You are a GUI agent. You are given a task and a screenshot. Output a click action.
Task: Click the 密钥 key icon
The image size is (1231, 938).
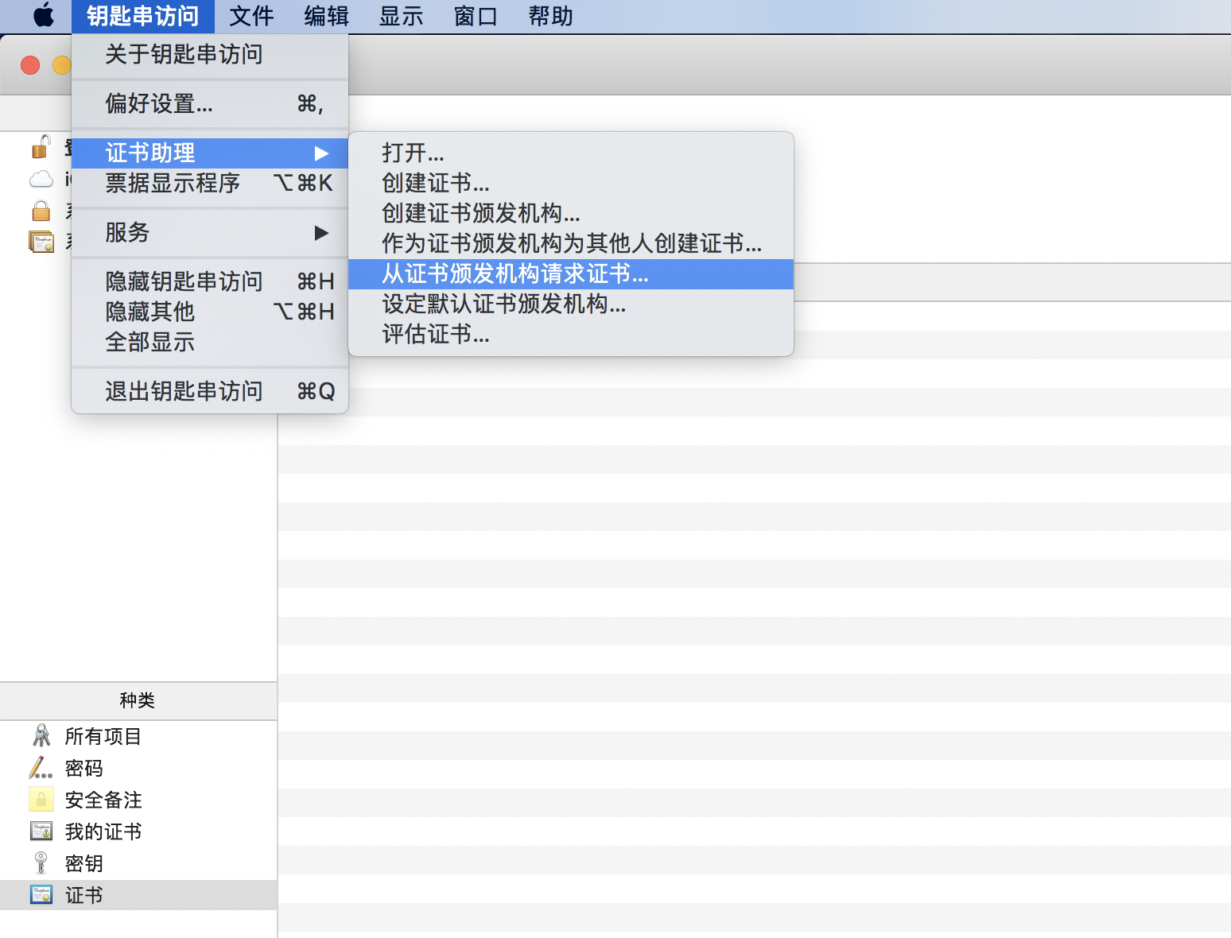point(41,863)
